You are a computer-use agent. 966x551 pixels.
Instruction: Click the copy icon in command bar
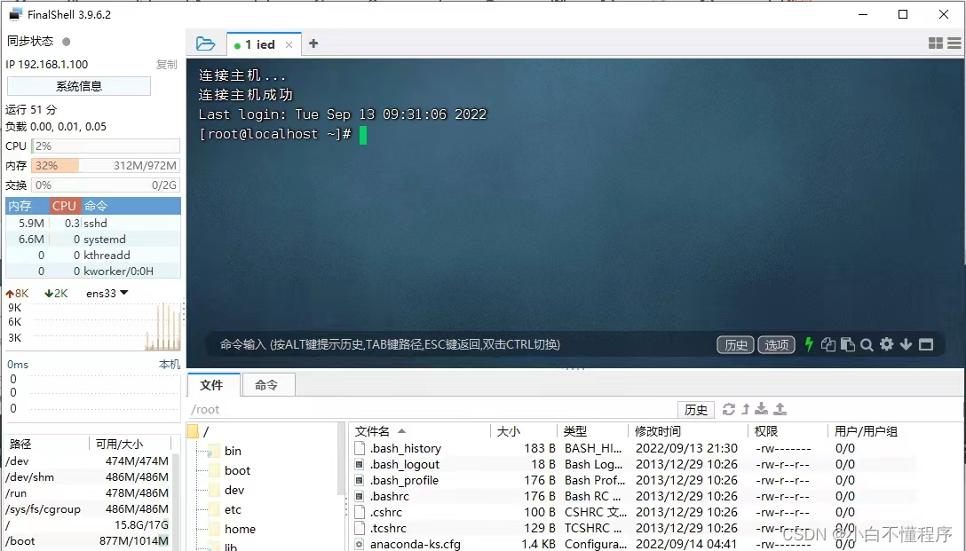(828, 344)
